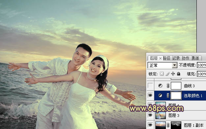
Task: Show the hidden 曲线 3 layer
Action: pyautogui.click(x=150, y=86)
